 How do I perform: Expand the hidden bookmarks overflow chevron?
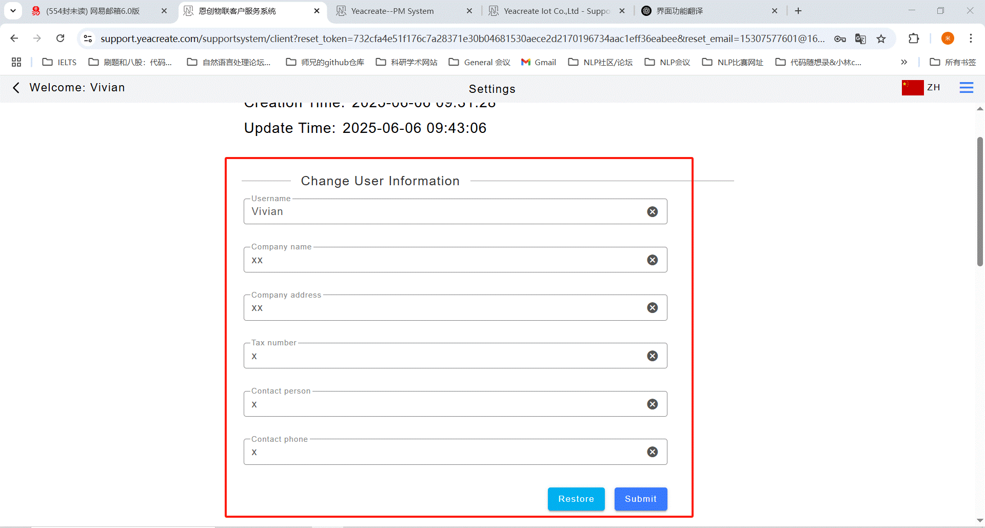click(x=904, y=62)
